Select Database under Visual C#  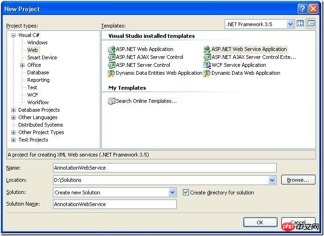[38, 72]
